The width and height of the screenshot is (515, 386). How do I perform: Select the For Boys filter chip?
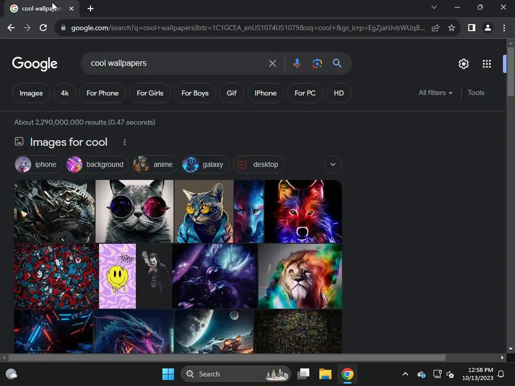pos(195,93)
